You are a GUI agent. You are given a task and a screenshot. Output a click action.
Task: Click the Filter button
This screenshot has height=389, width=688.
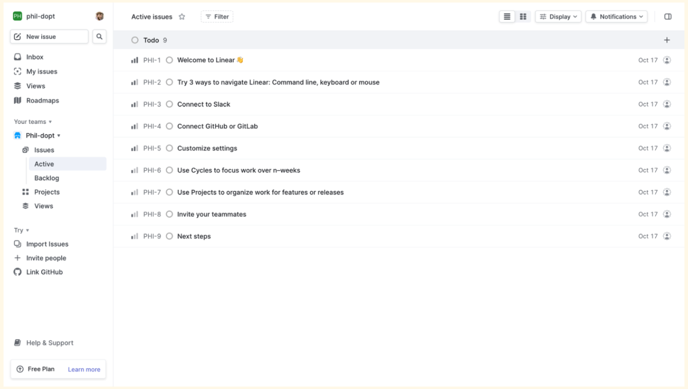click(217, 17)
